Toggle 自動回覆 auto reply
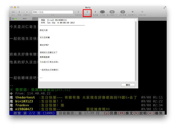The image size is (176, 128). click(142, 12)
